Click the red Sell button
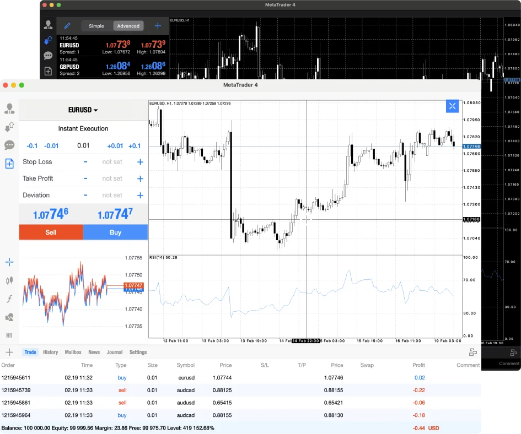Viewport: 521px width, 434px height. tap(51, 232)
